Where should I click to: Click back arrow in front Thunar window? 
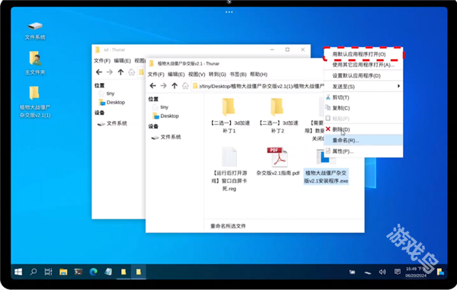[153, 85]
